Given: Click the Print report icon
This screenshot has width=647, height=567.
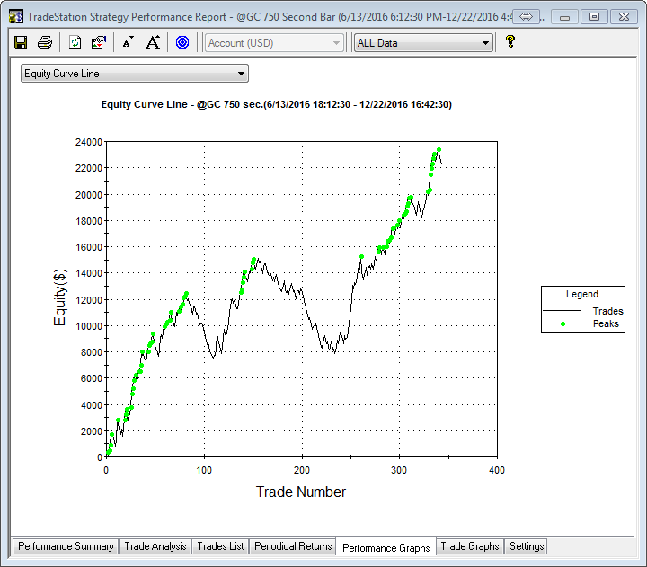Looking at the screenshot, I should click(44, 42).
